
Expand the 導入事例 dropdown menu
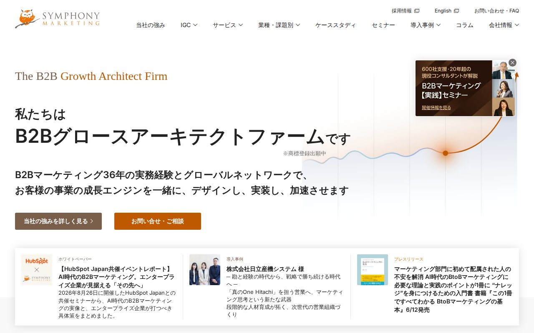point(426,25)
